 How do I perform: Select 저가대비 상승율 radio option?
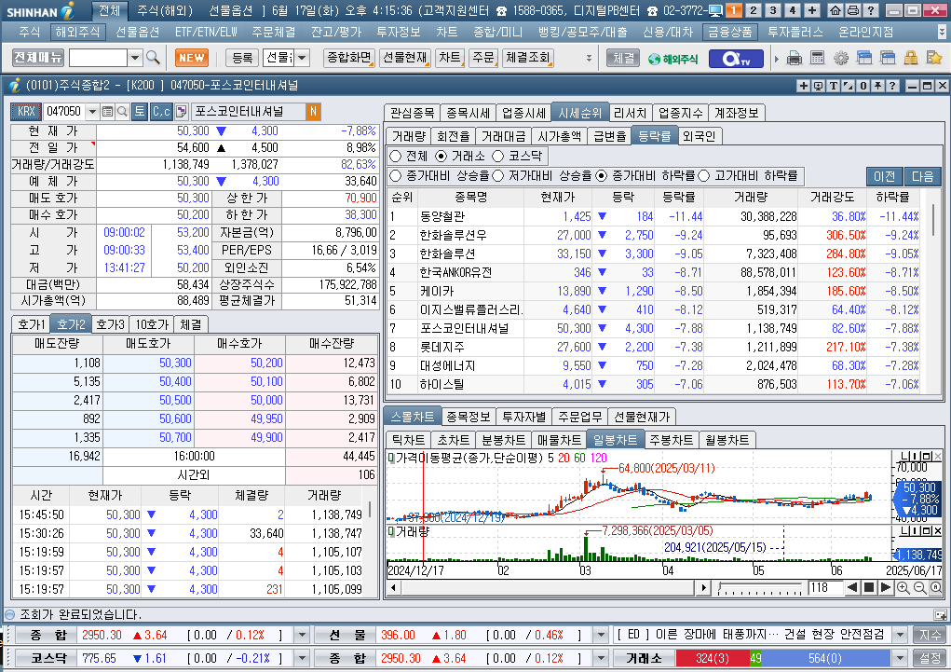[498, 175]
